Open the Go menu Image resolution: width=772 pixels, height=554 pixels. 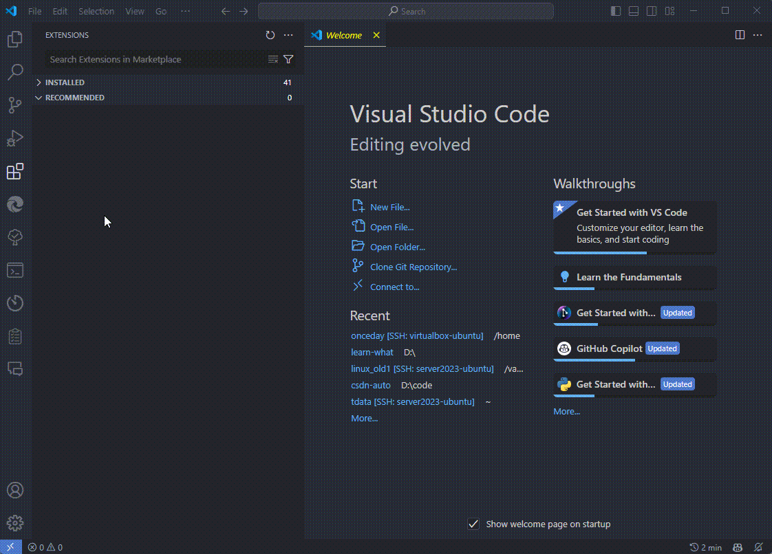pyautogui.click(x=161, y=11)
